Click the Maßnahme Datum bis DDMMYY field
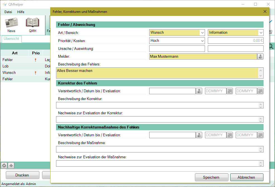The height and width of the screenshot is (187, 275). point(216,135)
